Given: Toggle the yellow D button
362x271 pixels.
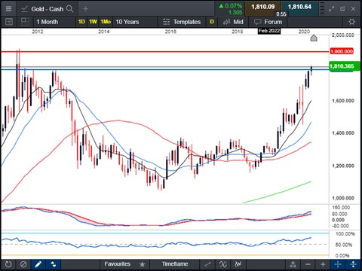Looking at the screenshot, I should 212,22.
